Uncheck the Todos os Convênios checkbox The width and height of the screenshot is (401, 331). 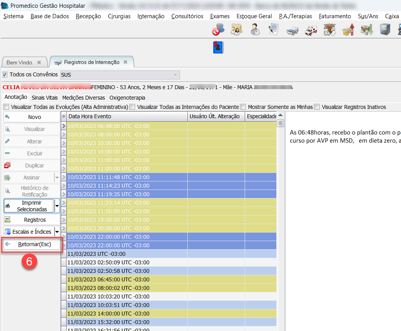(x=5, y=74)
